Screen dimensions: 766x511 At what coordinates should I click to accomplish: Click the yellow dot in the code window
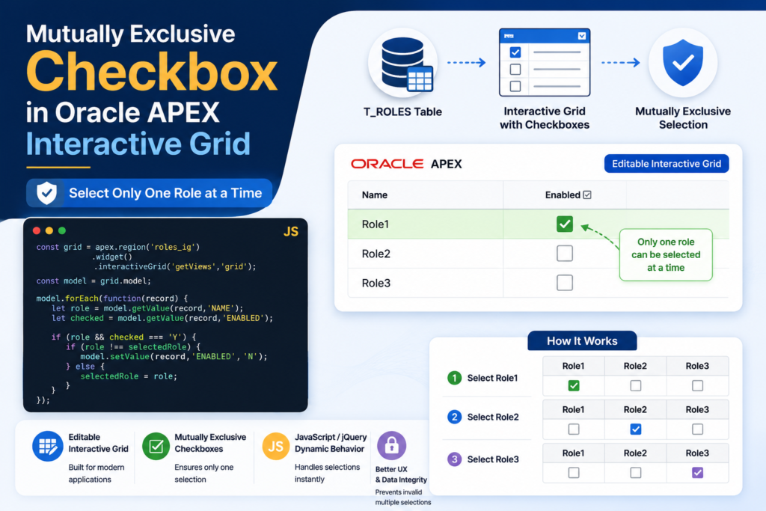coord(49,230)
